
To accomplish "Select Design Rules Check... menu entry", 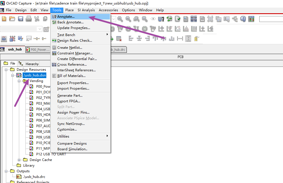I will [81, 41].
